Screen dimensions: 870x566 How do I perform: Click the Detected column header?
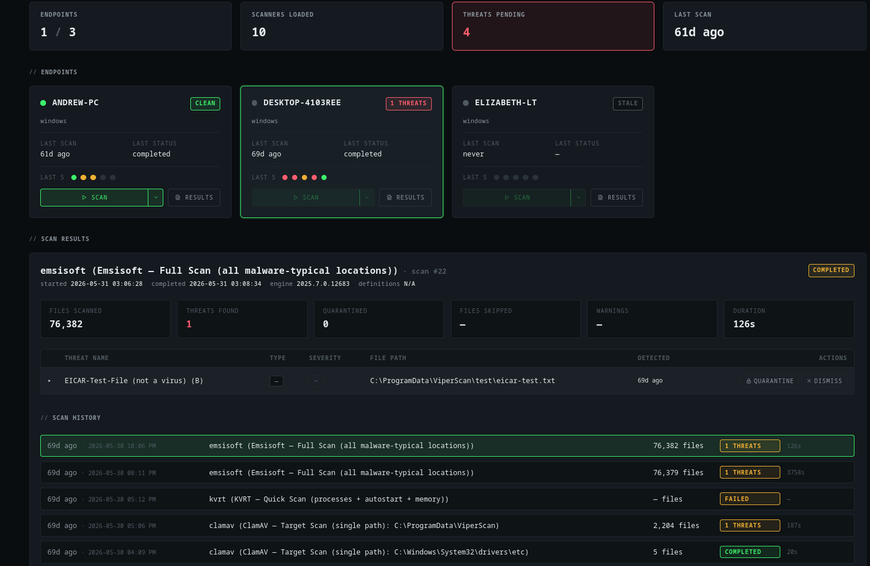tap(654, 358)
